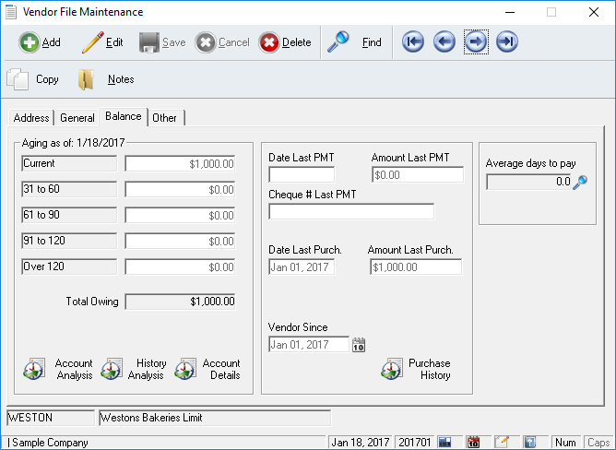The image size is (616, 450).
Task: View Account Details
Action: [x=207, y=370]
